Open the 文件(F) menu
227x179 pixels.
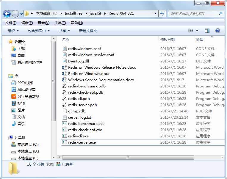pyautogui.click(x=11, y=23)
